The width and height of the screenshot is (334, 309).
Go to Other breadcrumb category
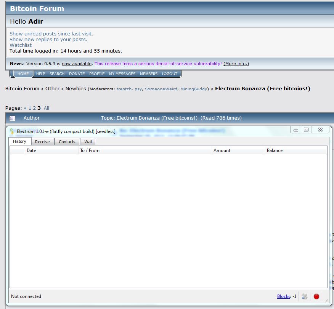52,88
